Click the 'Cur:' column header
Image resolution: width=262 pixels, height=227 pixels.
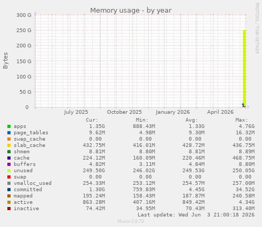[x=92, y=120]
